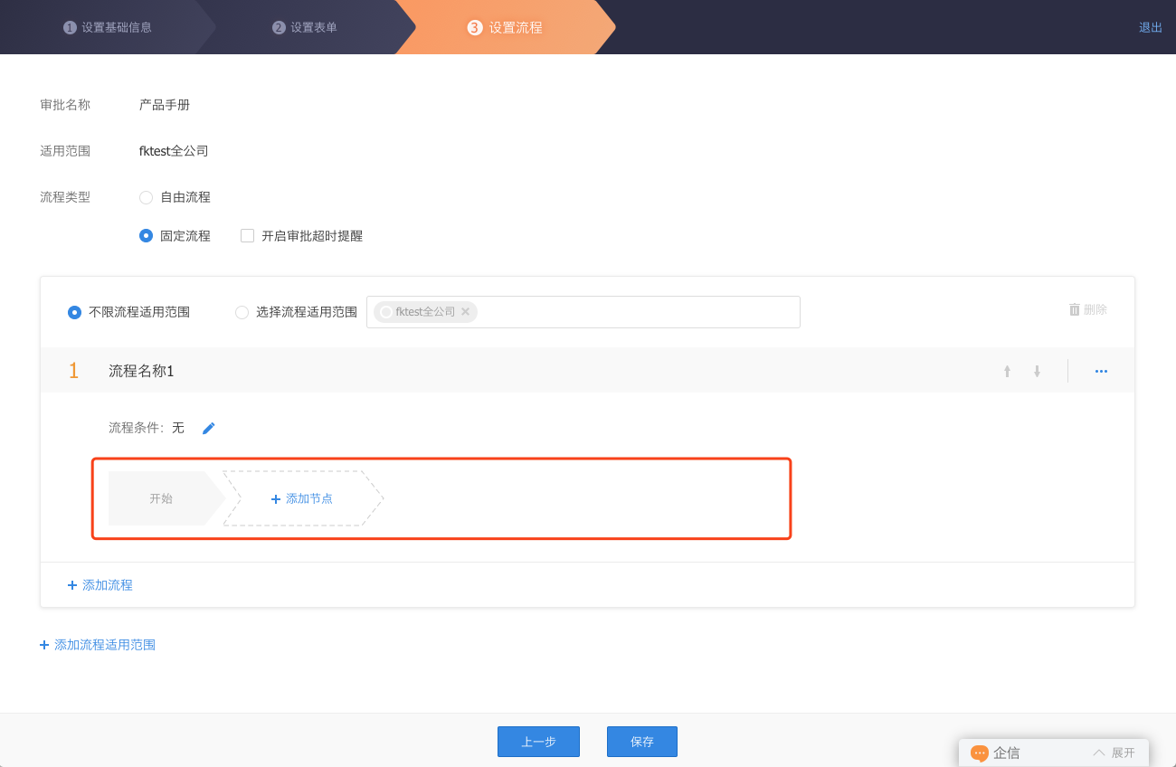Click 退出 to exit the wizard
This screenshot has height=767, width=1176.
(1151, 27)
